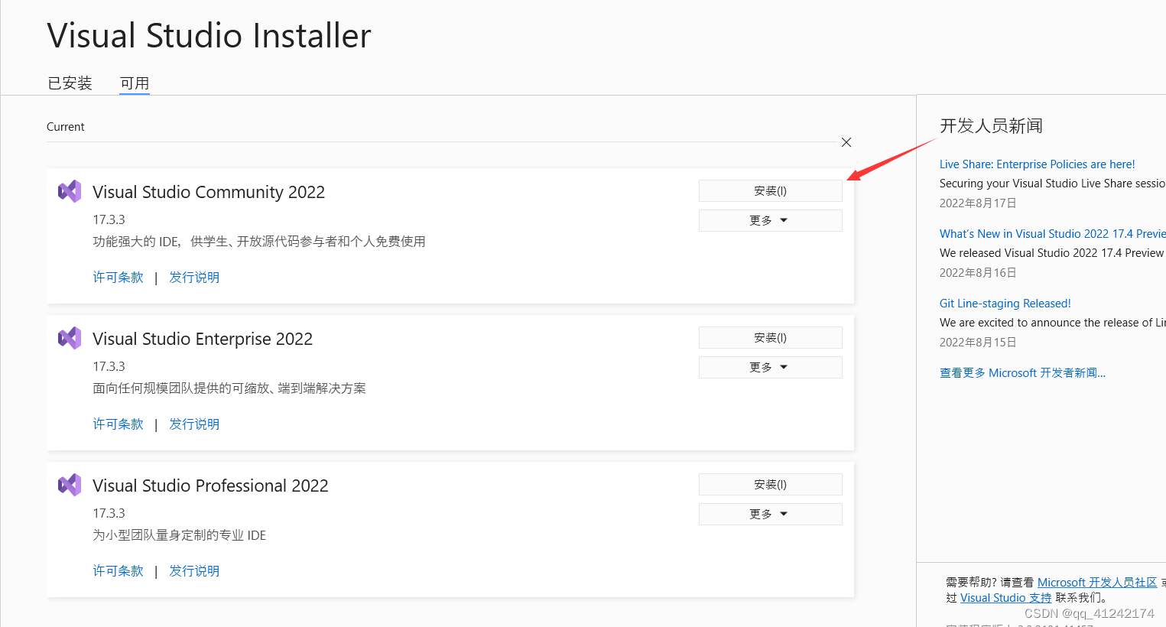Click the Visual Studio Installer title text
This screenshot has width=1166, height=627.
coord(209,36)
